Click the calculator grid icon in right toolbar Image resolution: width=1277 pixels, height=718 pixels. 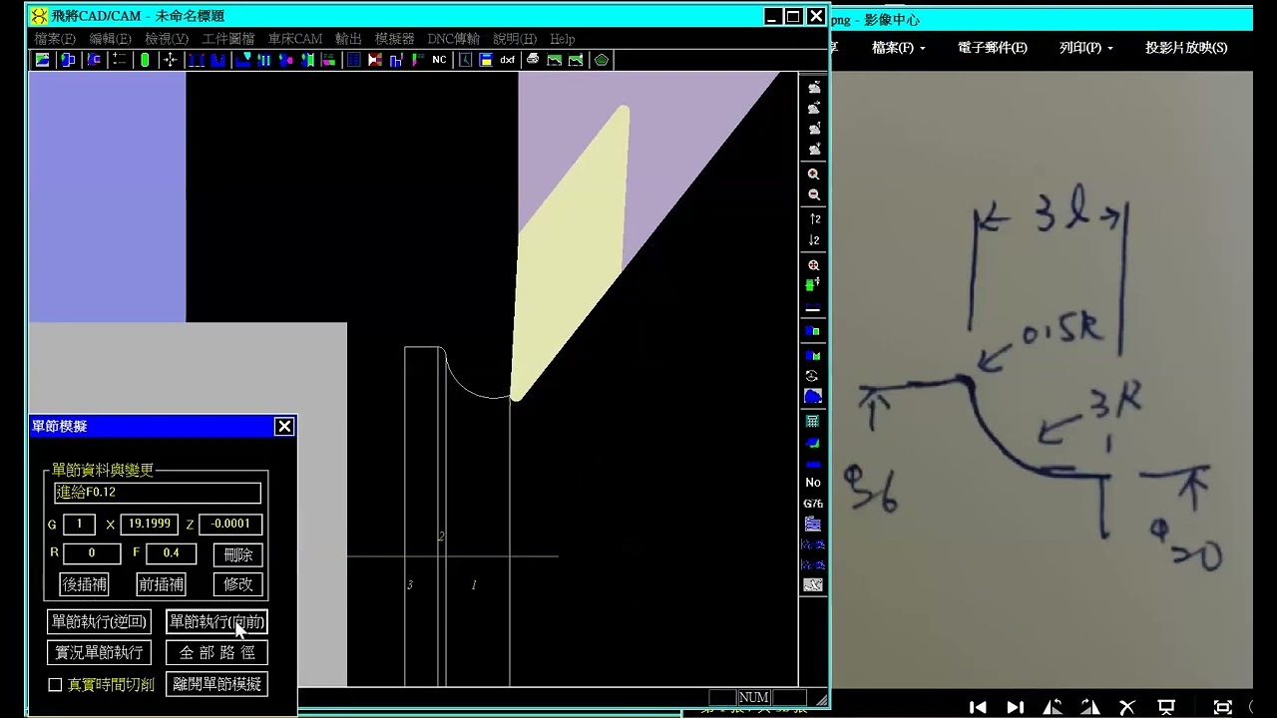pyautogui.click(x=813, y=422)
